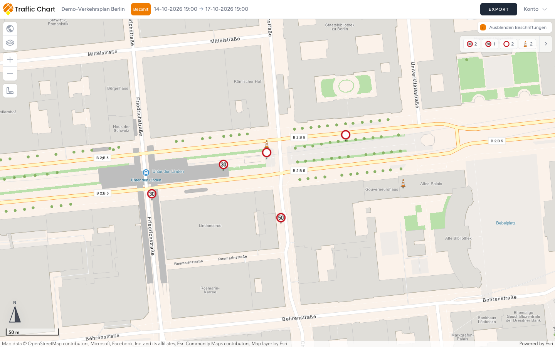The image size is (555, 347).
Task: Click the Universitätsstraße street label
Action: click(415, 85)
